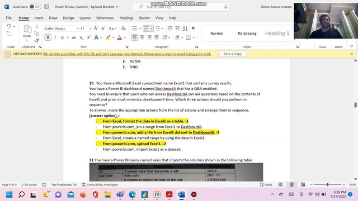Click the microphone icon in the search box

click(x=225, y=7)
